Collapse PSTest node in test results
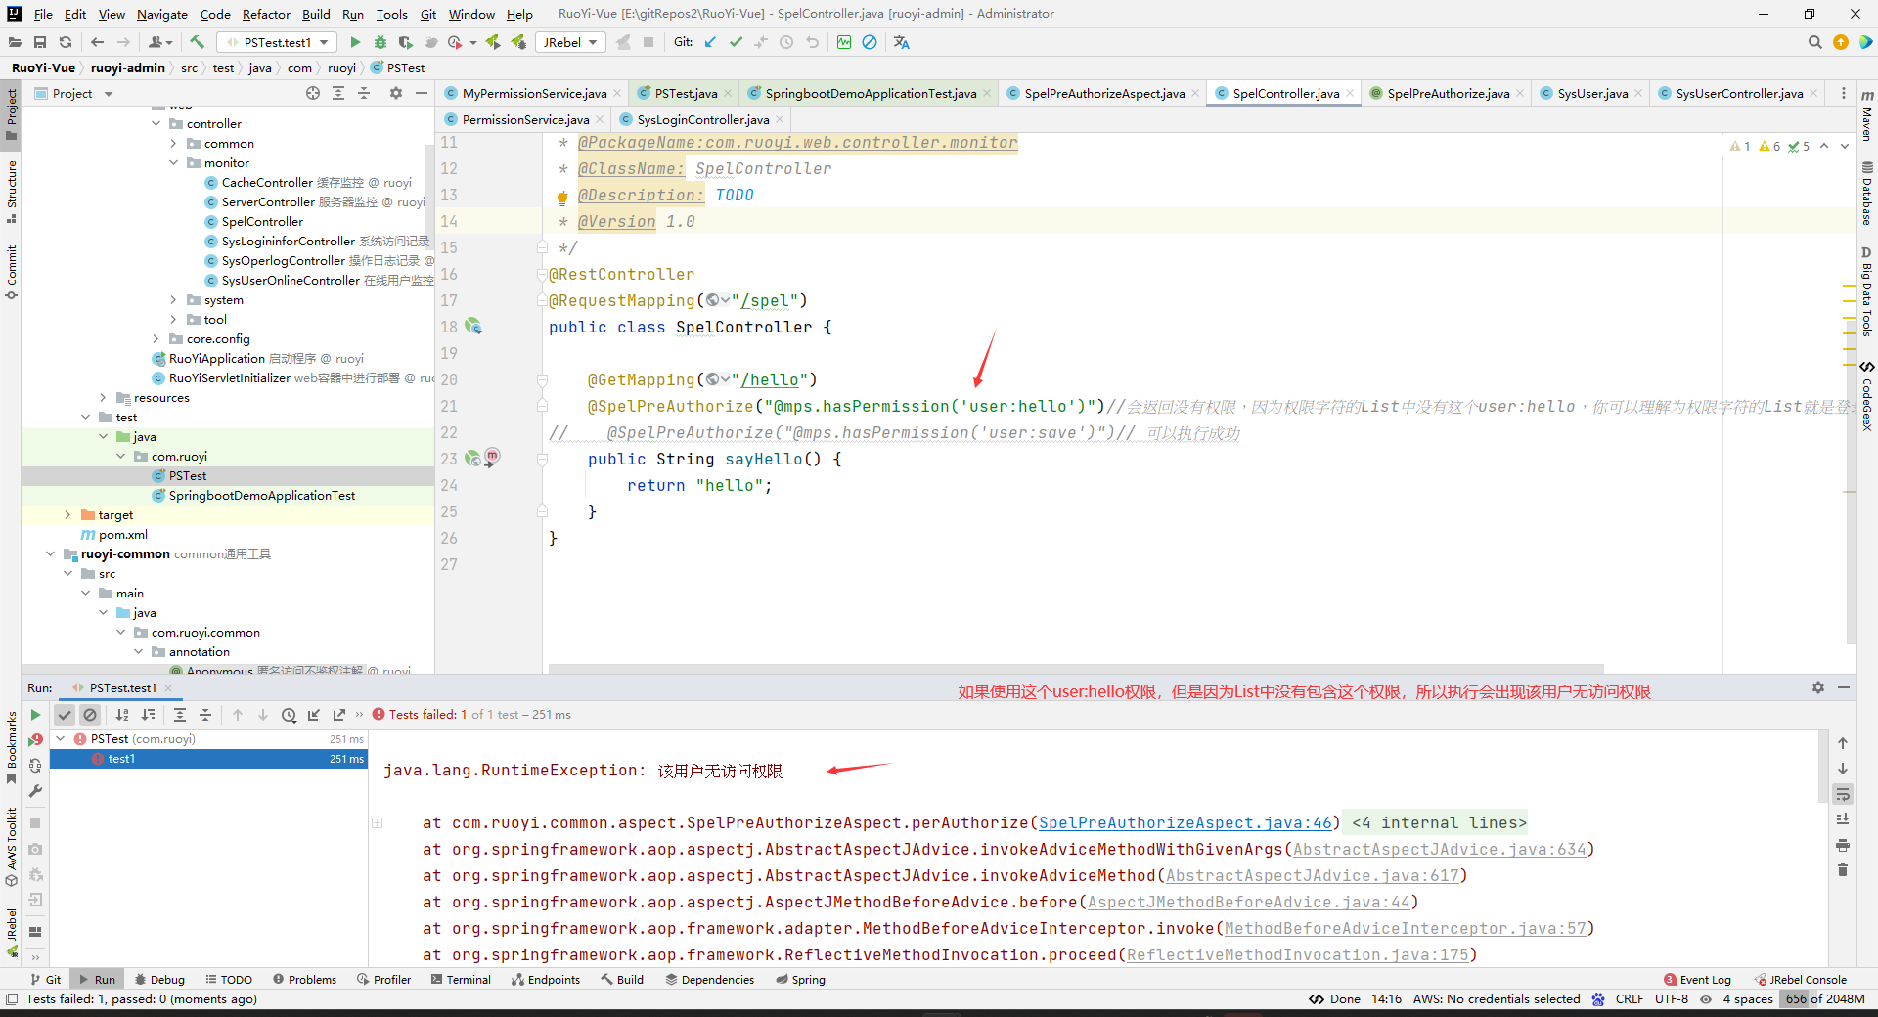This screenshot has height=1017, width=1878. pyautogui.click(x=61, y=739)
